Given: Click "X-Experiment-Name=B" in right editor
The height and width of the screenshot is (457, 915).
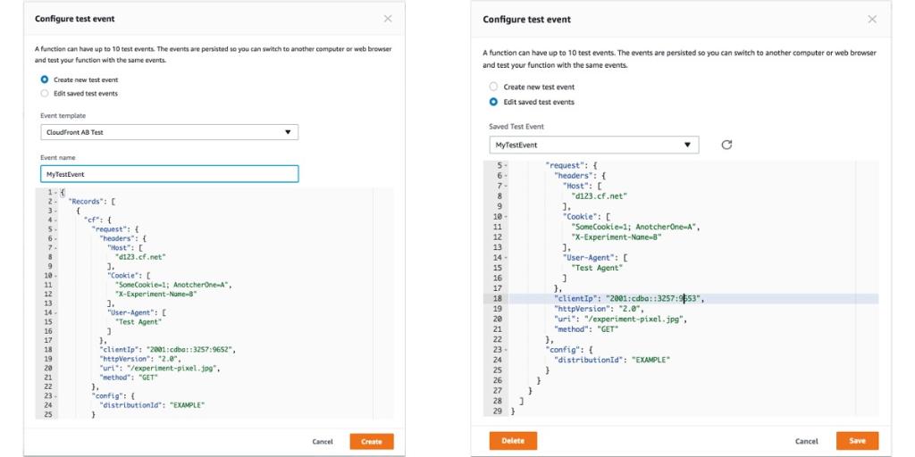Looking at the screenshot, I should point(618,237).
